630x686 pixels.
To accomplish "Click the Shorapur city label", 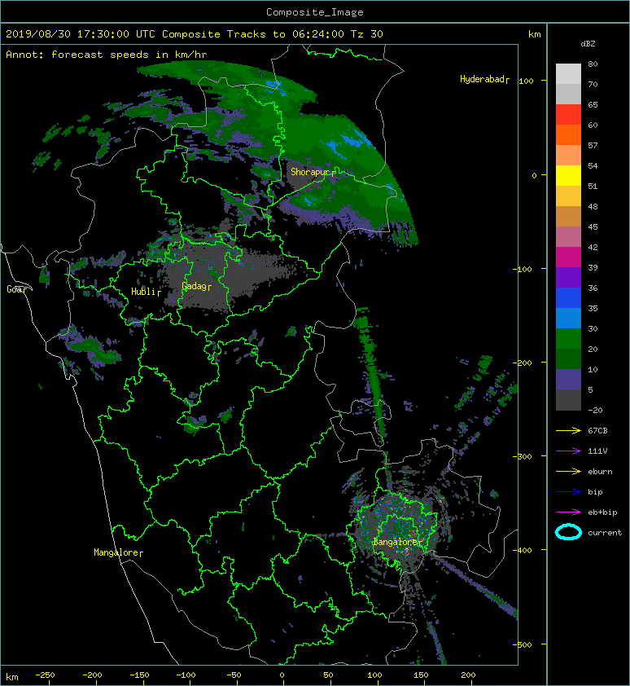I will coord(311,172).
